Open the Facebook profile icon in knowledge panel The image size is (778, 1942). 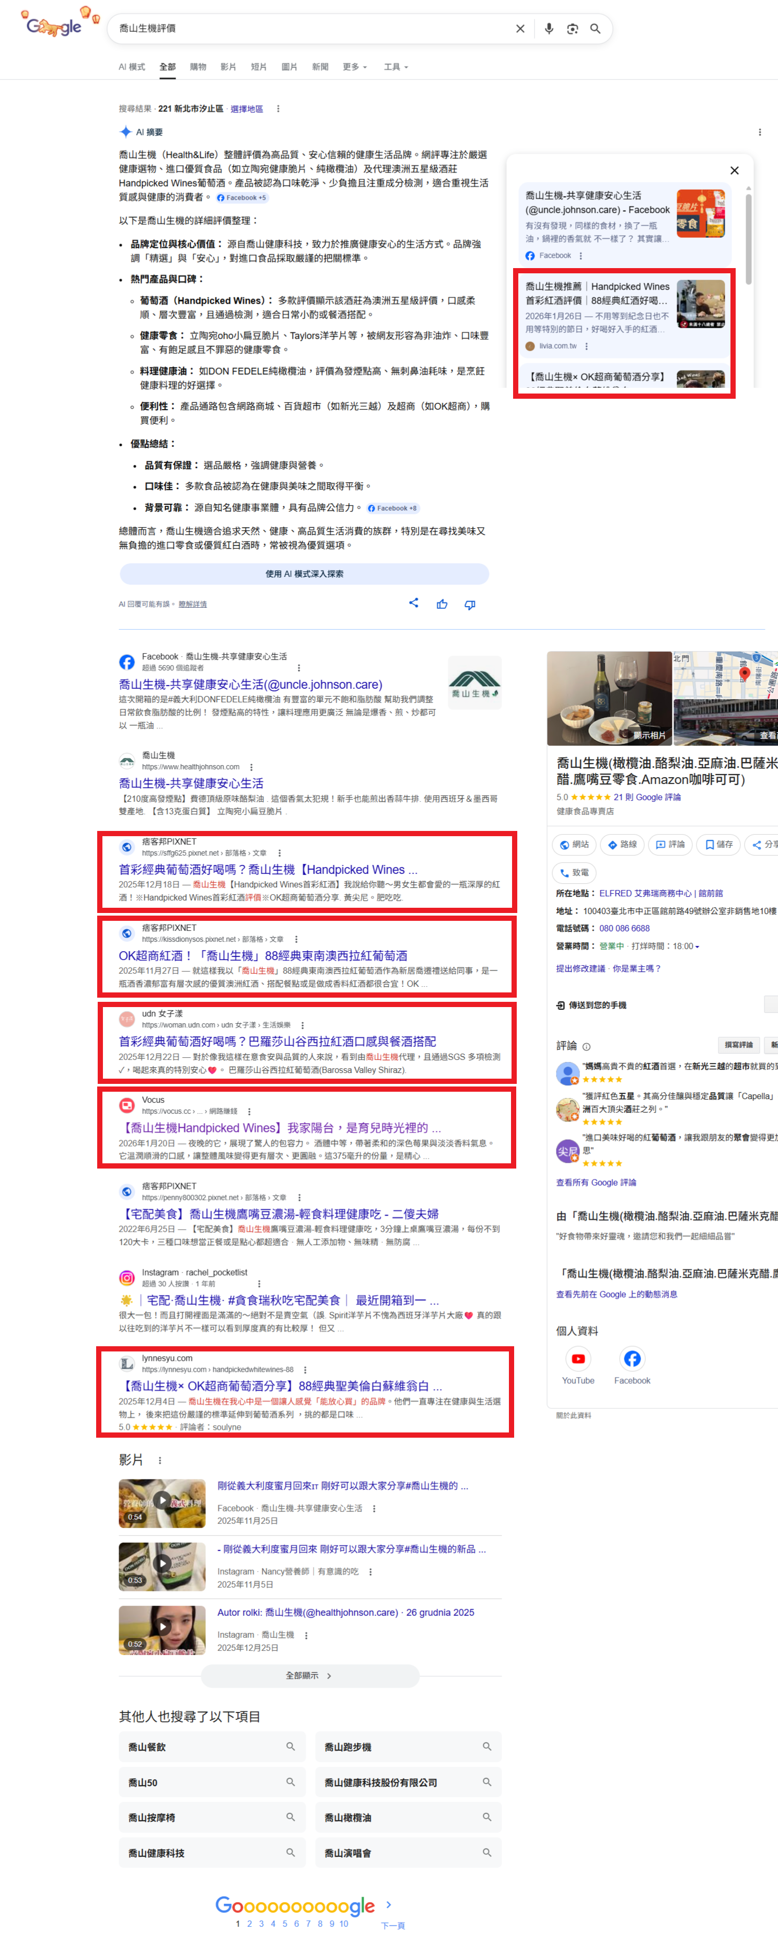click(x=631, y=1359)
